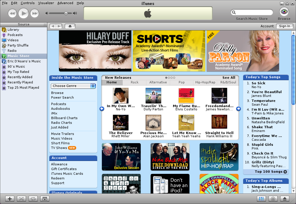Enable repeat playback
The width and height of the screenshot is (296, 204).
tap(33, 199)
